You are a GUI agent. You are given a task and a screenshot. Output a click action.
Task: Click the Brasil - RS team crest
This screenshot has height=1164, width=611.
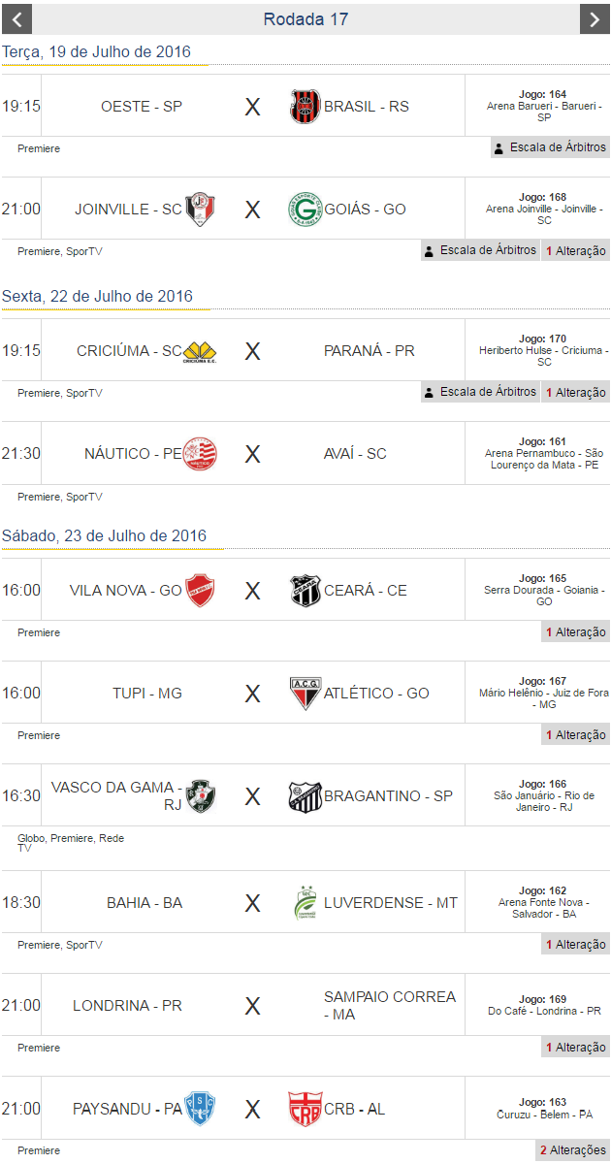click(x=305, y=107)
